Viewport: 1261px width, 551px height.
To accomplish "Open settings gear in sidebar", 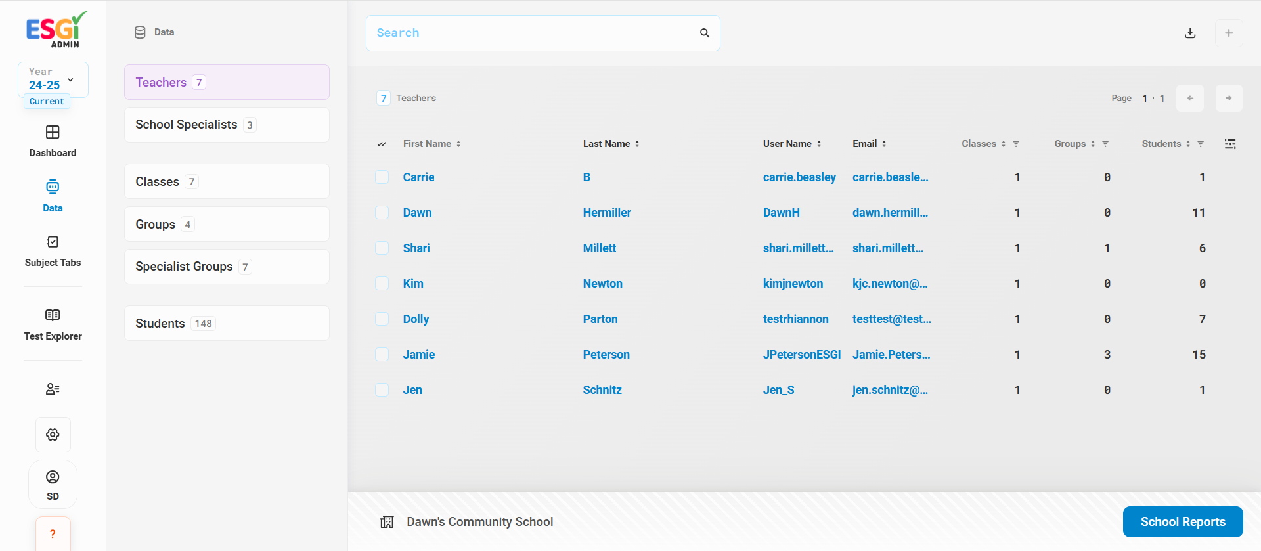I will pos(53,435).
